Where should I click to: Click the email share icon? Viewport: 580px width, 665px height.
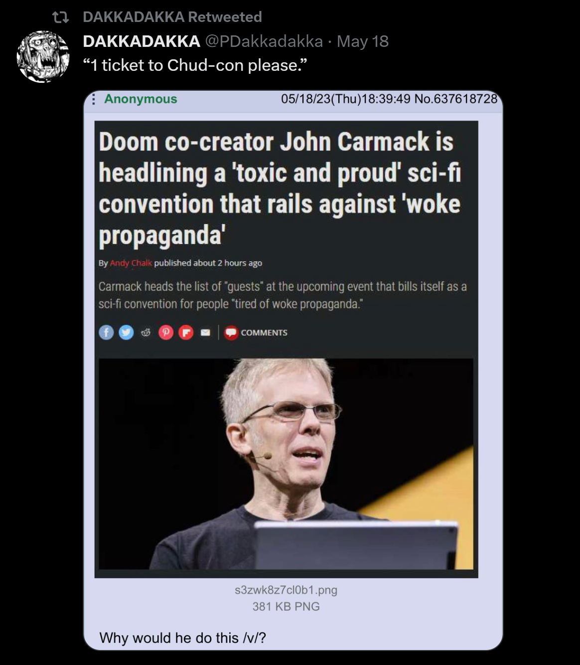coord(205,332)
